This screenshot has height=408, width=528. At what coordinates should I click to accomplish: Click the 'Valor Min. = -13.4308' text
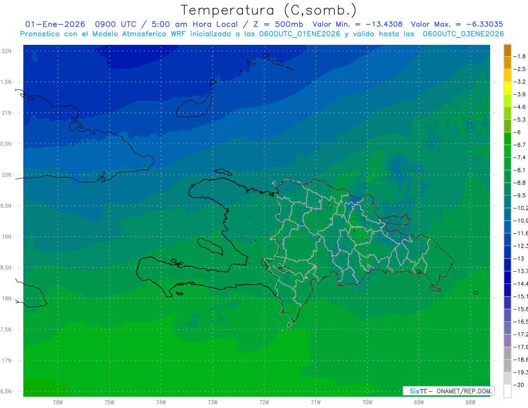click(357, 24)
